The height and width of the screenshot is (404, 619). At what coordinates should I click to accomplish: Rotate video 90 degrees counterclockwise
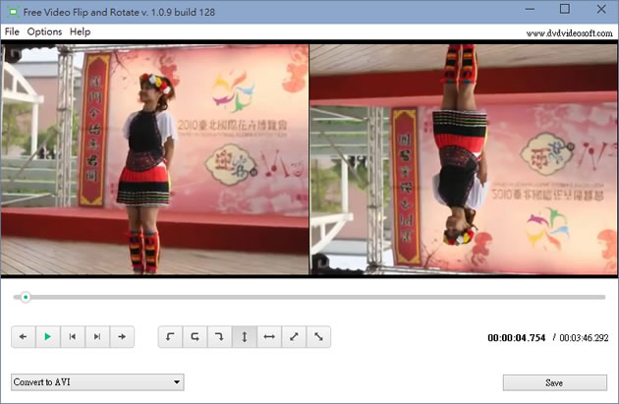(x=170, y=337)
